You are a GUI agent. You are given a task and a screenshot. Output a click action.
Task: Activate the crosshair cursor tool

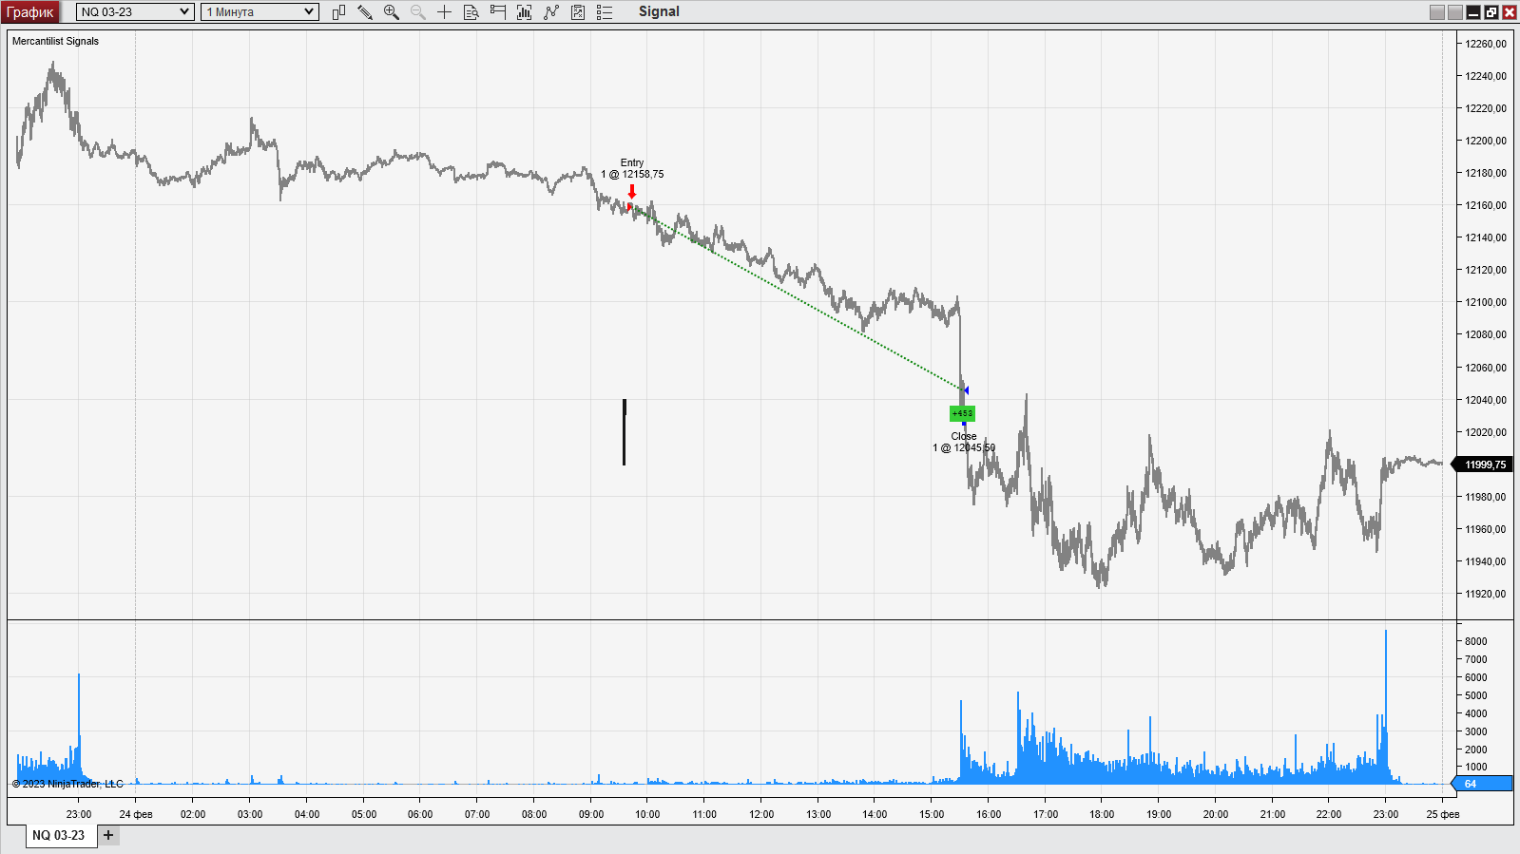coord(445,12)
